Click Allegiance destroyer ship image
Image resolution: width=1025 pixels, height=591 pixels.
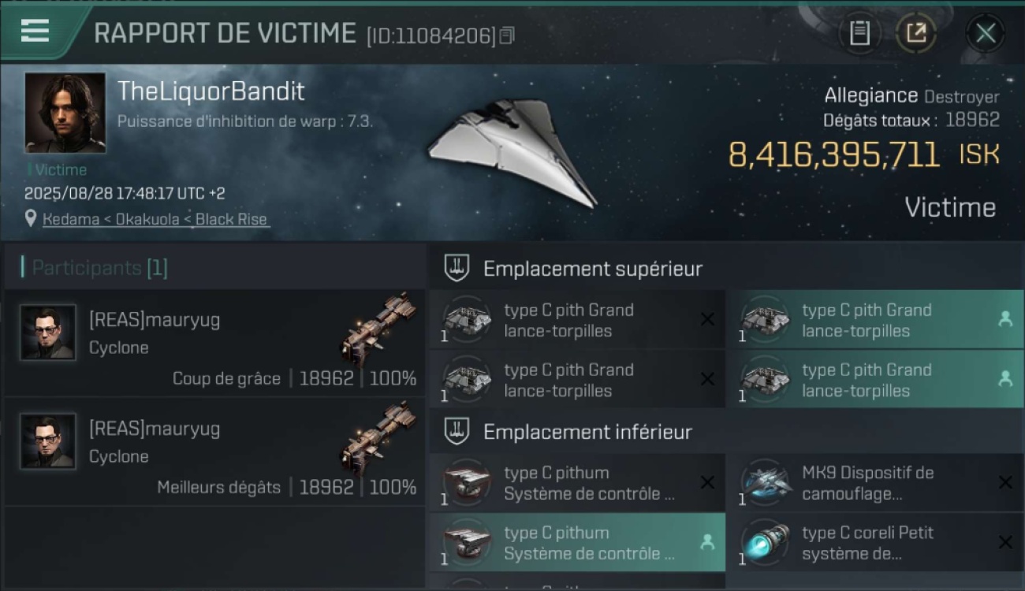(x=512, y=151)
